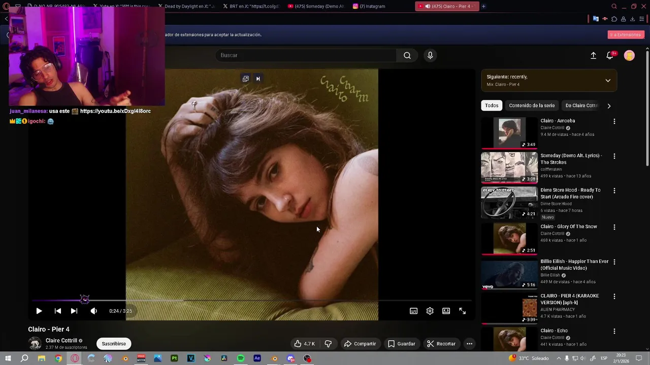Open Someday (Demo Alt. Lyrics) thumbnail

[509, 167]
